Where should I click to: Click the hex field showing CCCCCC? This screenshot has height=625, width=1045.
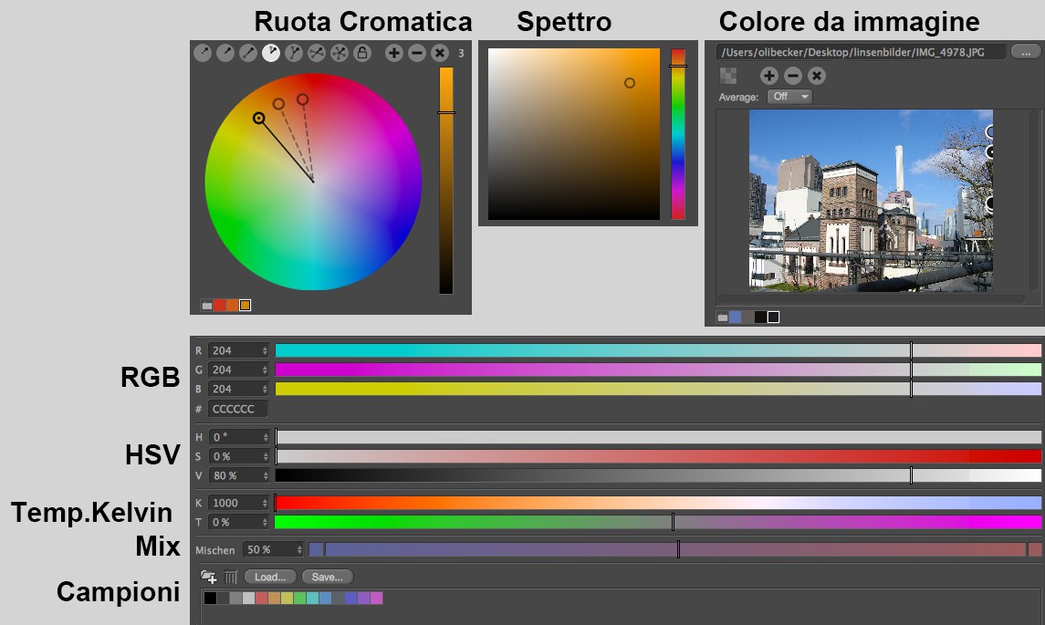tap(238, 409)
